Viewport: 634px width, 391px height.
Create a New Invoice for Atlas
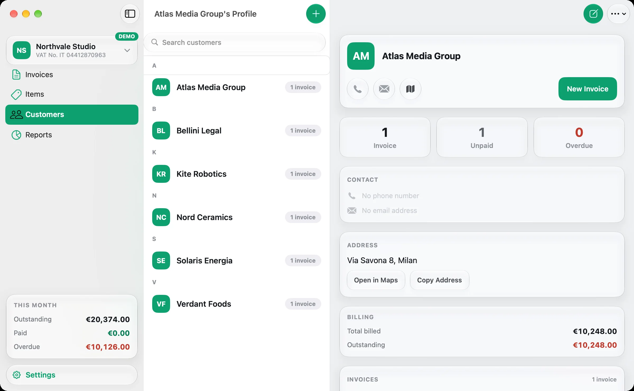pos(588,89)
